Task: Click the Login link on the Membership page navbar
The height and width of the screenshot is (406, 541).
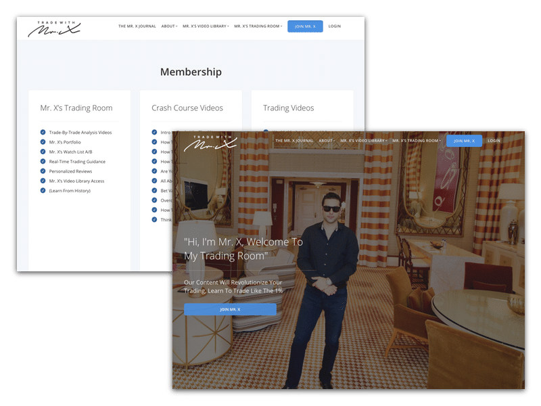Action: (x=334, y=26)
